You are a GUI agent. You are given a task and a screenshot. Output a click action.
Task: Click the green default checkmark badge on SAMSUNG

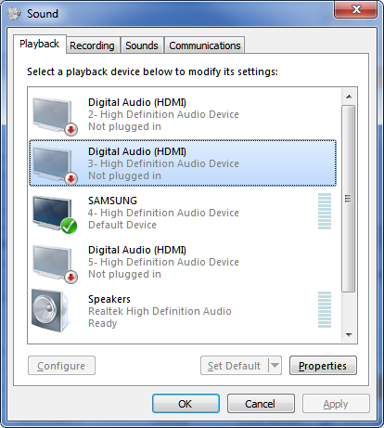tap(69, 226)
